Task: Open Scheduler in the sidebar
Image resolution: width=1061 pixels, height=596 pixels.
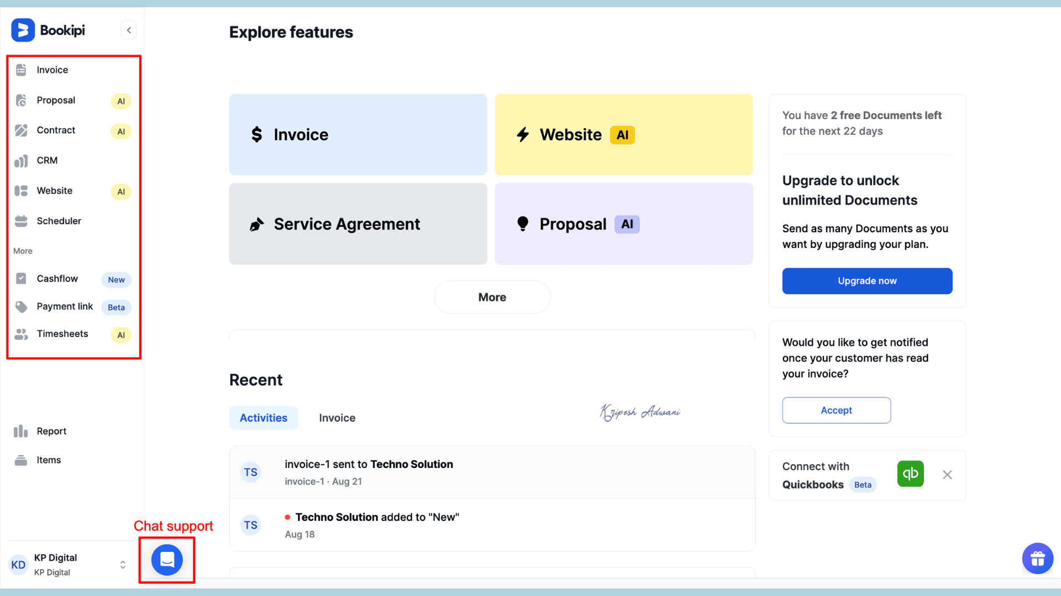Action: click(x=59, y=221)
